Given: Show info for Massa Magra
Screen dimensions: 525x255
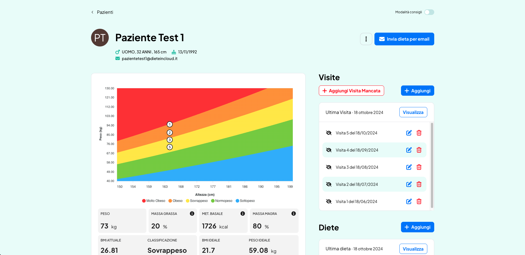Looking at the screenshot, I should click(294, 214).
